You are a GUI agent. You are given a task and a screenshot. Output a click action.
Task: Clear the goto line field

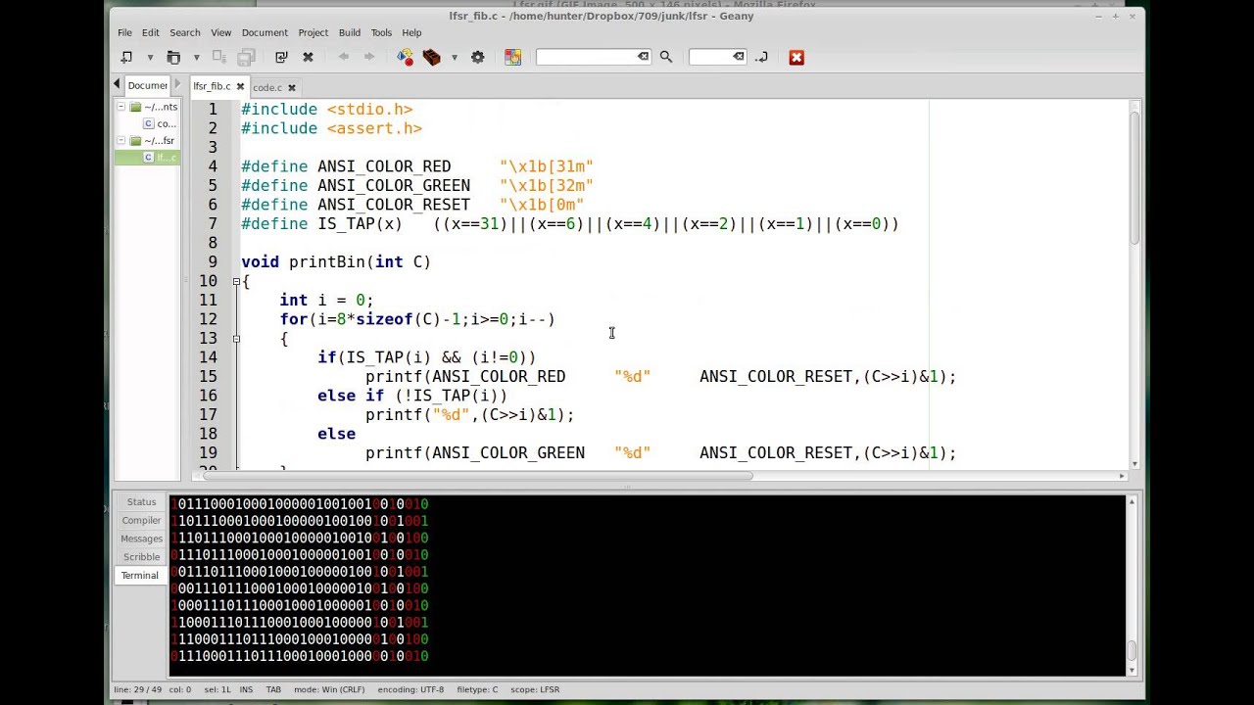[739, 57]
